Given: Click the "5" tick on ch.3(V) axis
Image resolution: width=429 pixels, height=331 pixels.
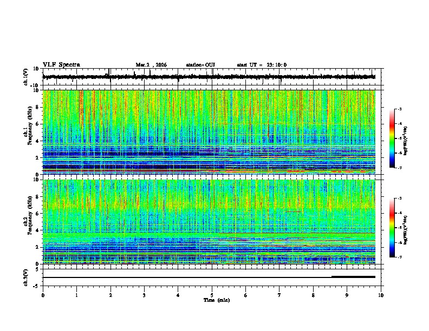Looking at the screenshot, I should point(37,269).
